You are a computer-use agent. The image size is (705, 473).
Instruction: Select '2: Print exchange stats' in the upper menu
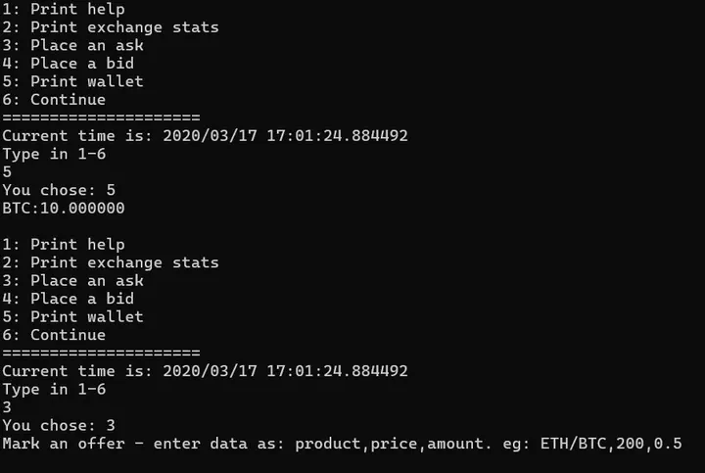[x=111, y=27]
